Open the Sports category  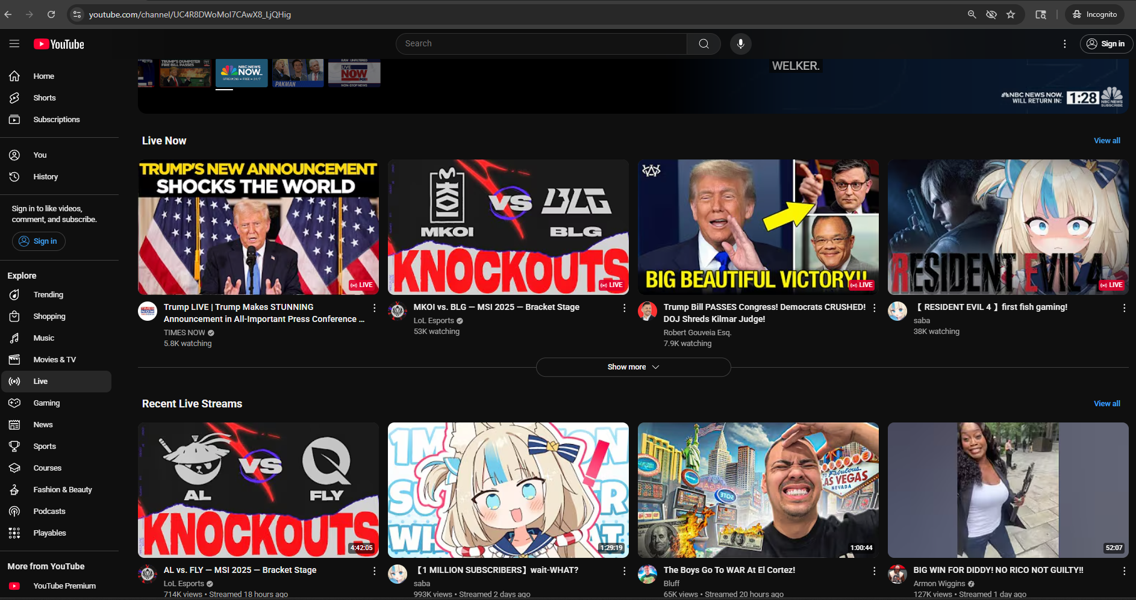[x=56, y=447]
